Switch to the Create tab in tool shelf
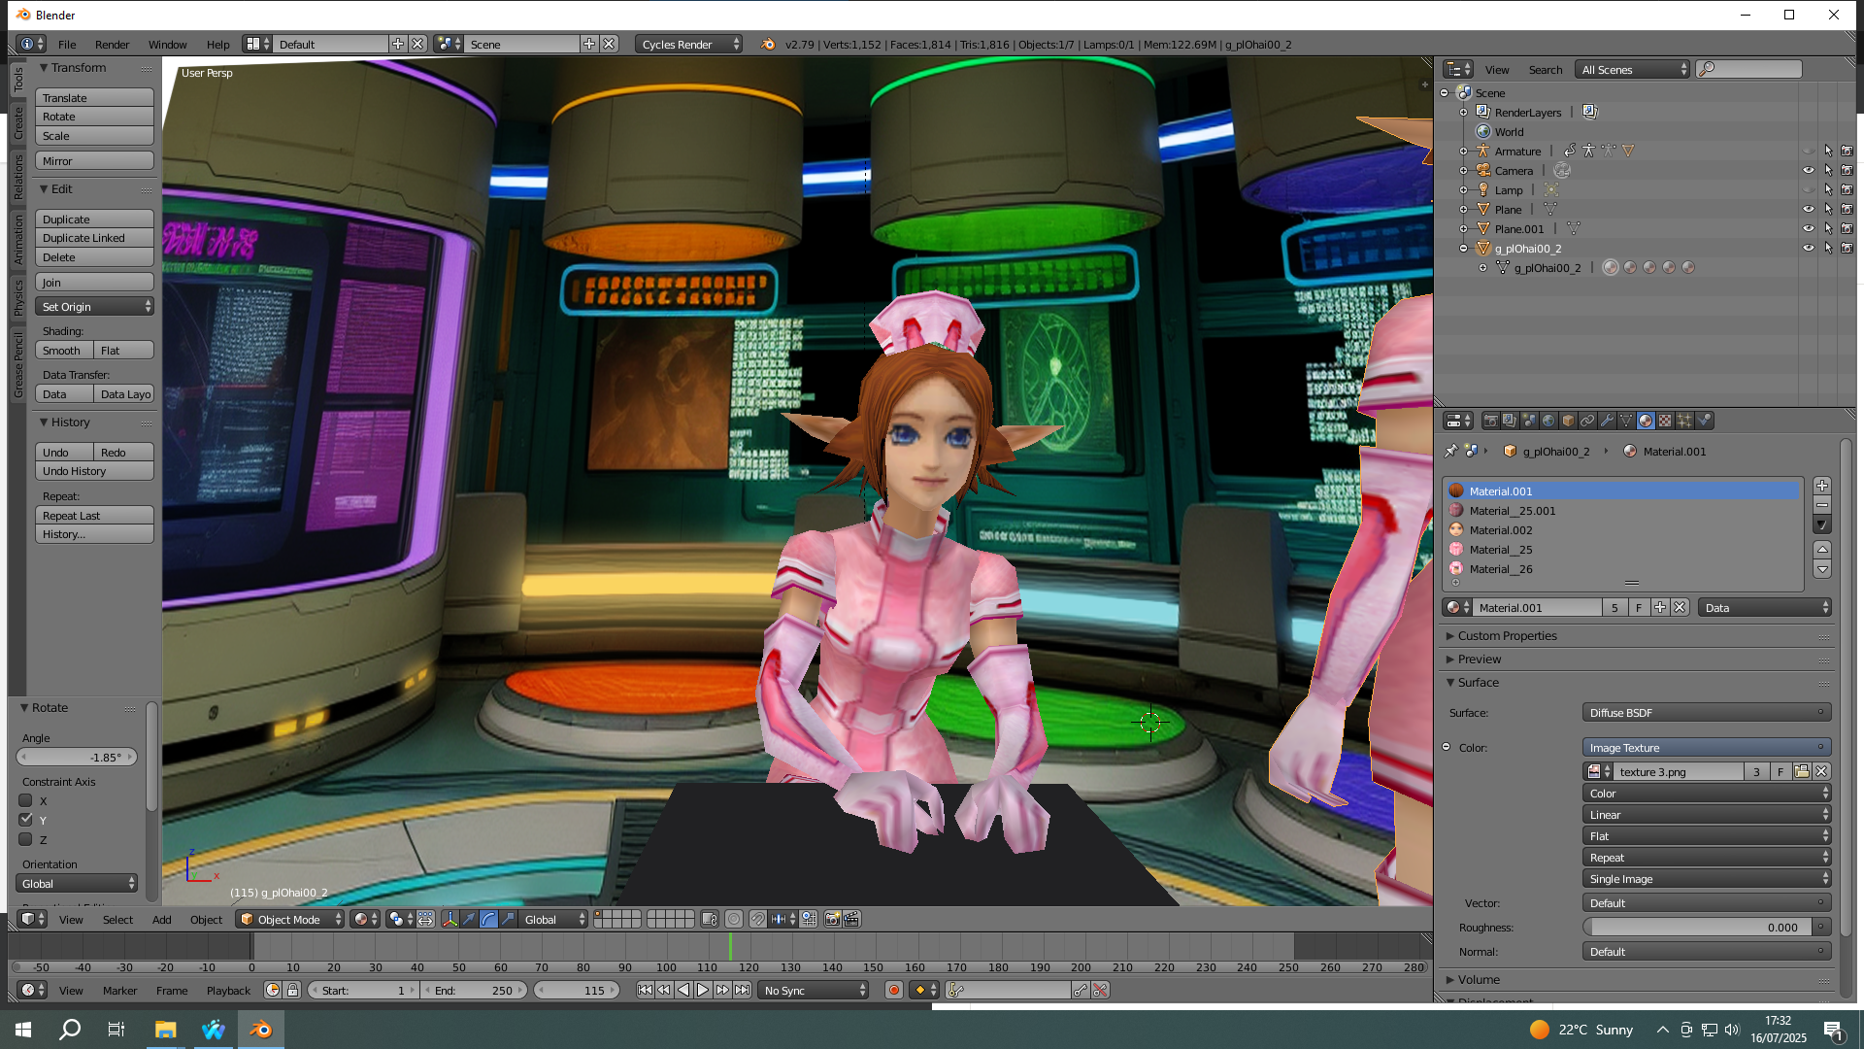The width and height of the screenshot is (1864, 1049). [x=17, y=121]
